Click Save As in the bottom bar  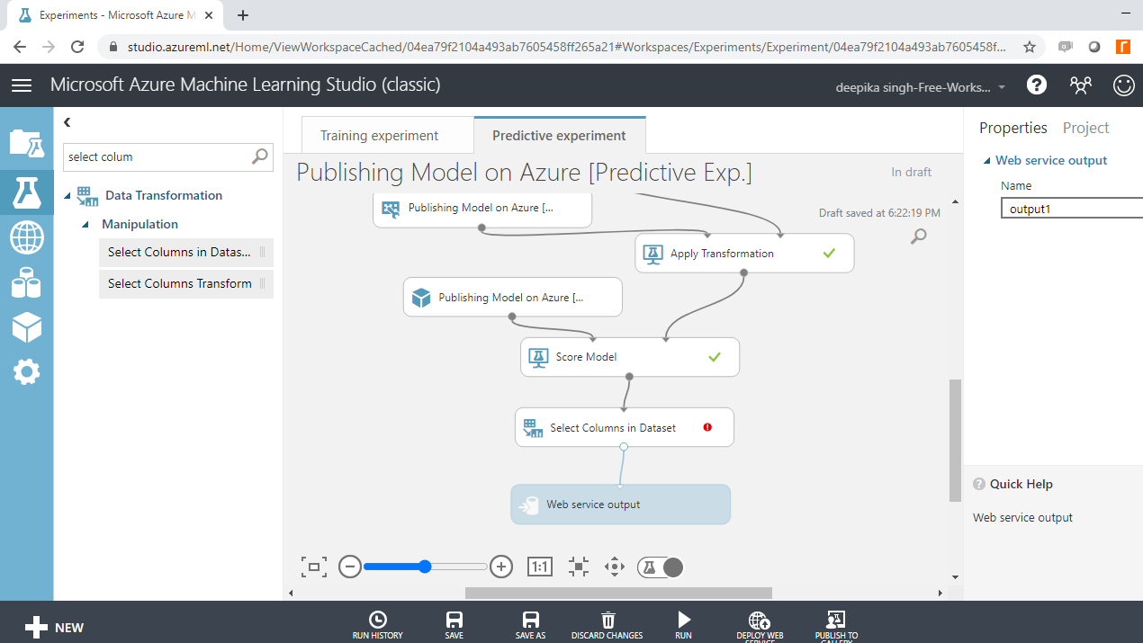point(531,625)
